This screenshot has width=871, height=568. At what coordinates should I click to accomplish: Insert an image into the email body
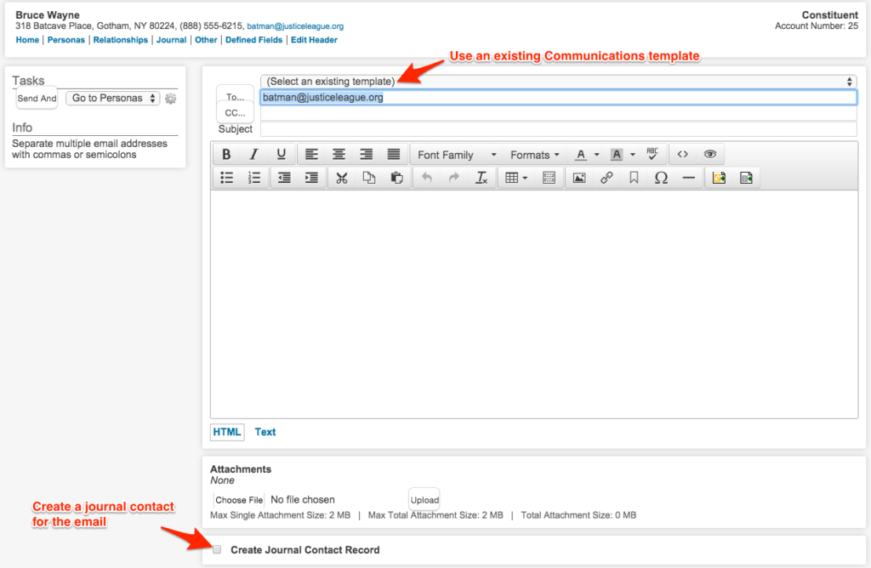pos(578,177)
